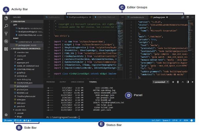This screenshot has width=200, height=131.
Task: Close the findOptionsWidget.ts tab
Action: tap(90, 17)
